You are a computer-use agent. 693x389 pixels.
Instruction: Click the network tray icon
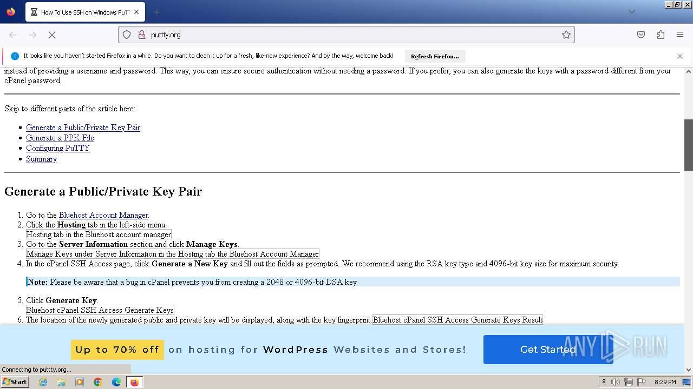pos(629,382)
